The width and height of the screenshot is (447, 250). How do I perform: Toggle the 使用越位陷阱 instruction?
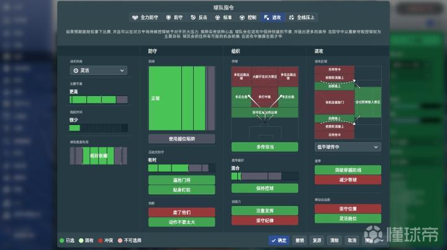pyautogui.click(x=181, y=139)
